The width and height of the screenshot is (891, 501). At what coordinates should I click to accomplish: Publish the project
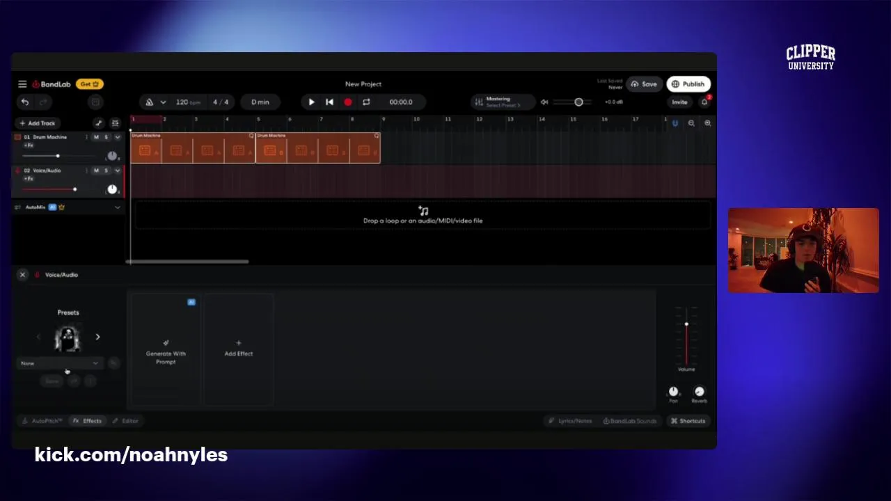(x=688, y=84)
